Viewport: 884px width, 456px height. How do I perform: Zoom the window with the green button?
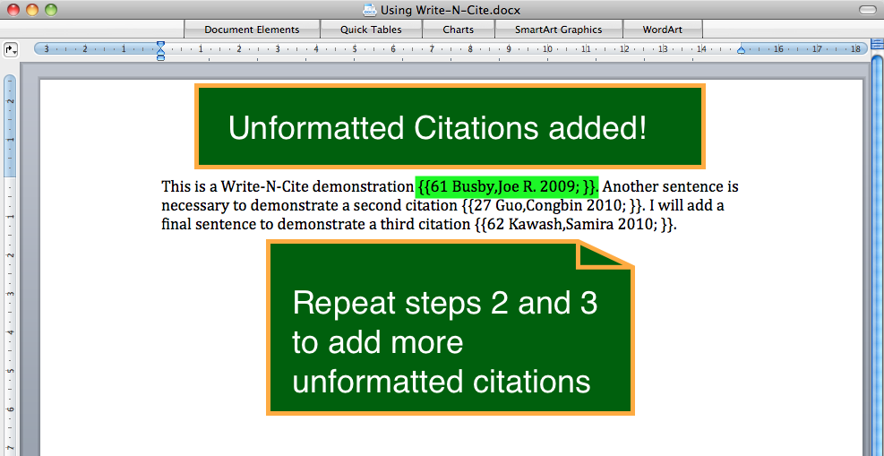(x=51, y=10)
